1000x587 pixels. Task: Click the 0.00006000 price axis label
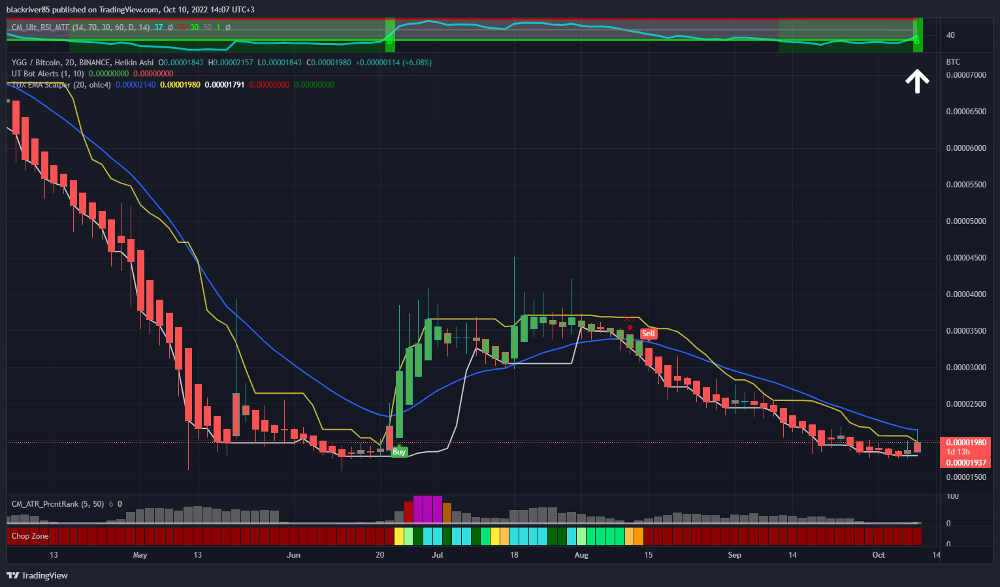966,148
